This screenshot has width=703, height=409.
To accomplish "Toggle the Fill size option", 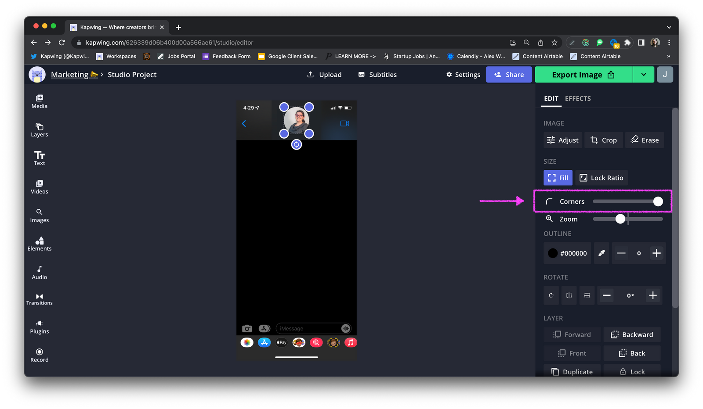I will click(558, 178).
